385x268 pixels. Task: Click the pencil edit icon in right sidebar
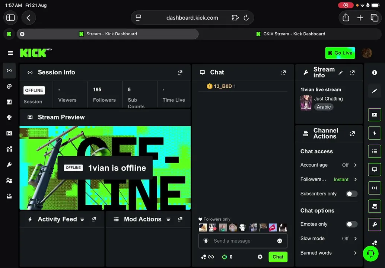[x=375, y=91]
